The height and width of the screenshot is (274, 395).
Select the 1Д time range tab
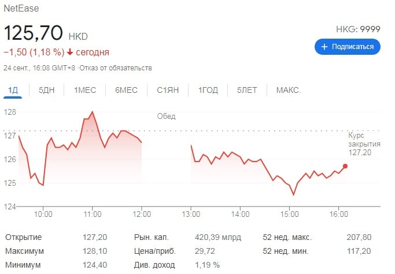coord(13,90)
